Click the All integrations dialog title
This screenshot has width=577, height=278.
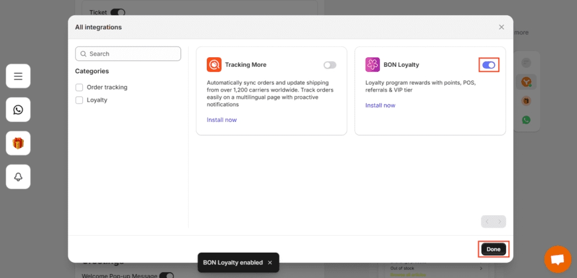pyautogui.click(x=98, y=27)
